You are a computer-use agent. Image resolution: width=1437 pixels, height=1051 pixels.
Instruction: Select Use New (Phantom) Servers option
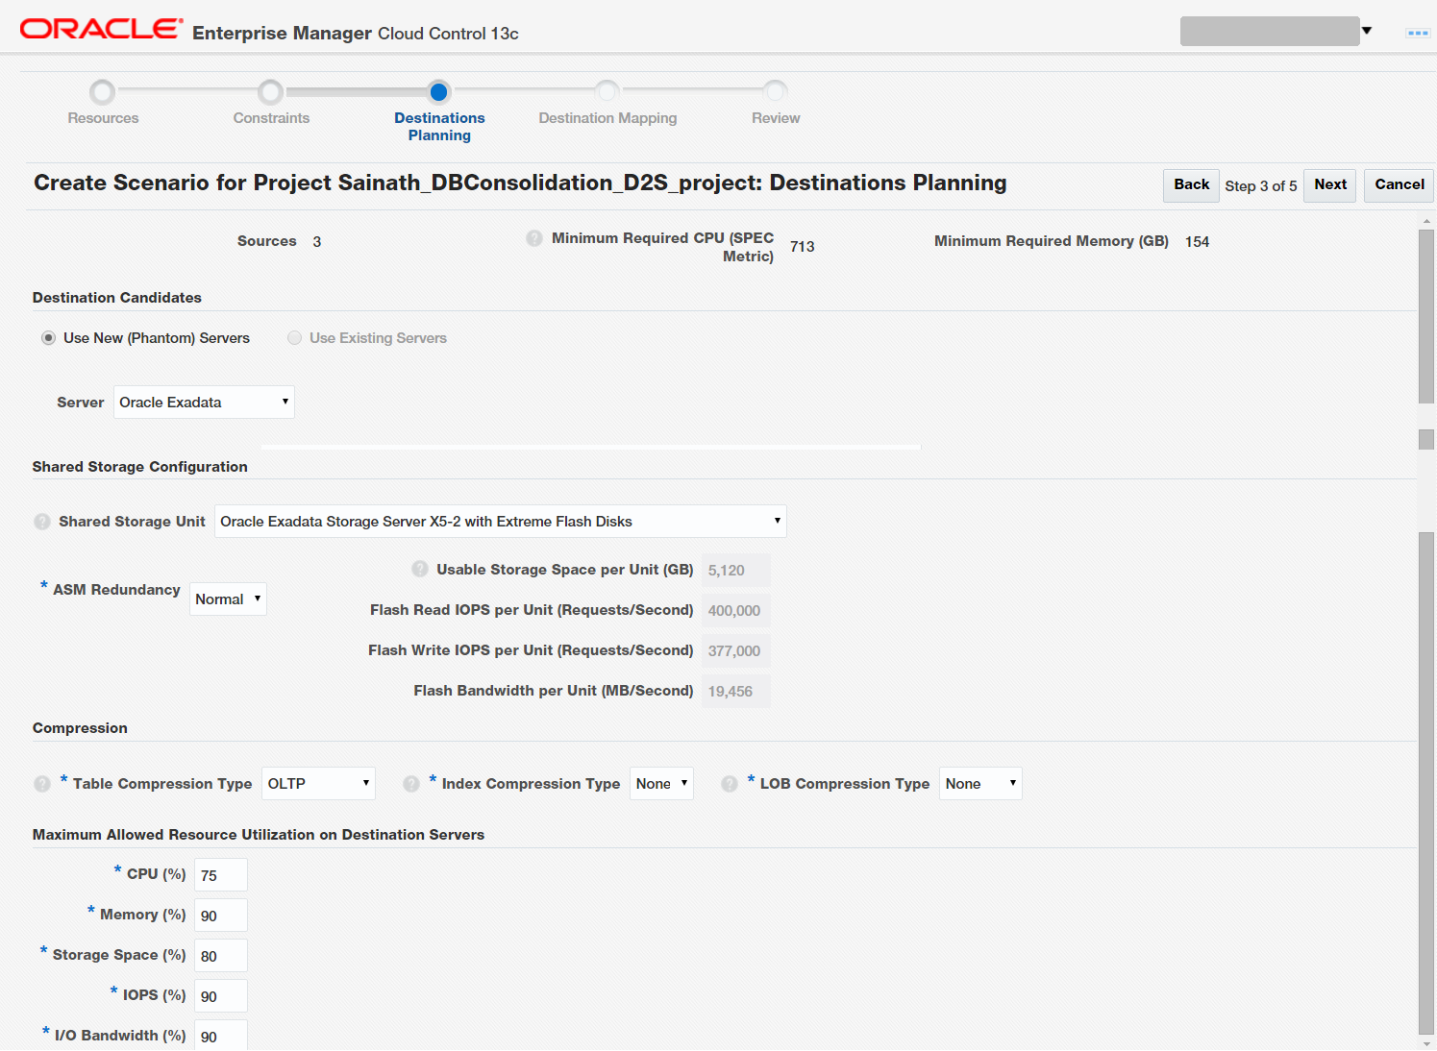click(48, 338)
